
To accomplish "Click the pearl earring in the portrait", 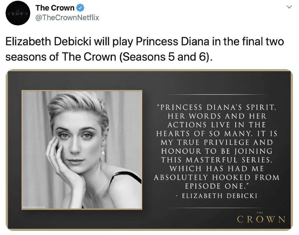I will pos(103,153).
